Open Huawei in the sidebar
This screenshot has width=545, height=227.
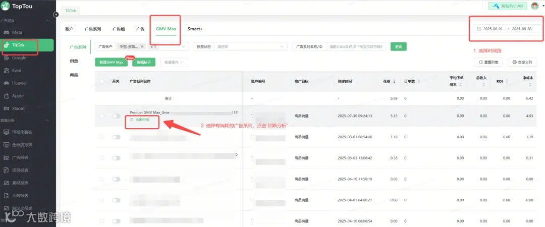(x=19, y=83)
